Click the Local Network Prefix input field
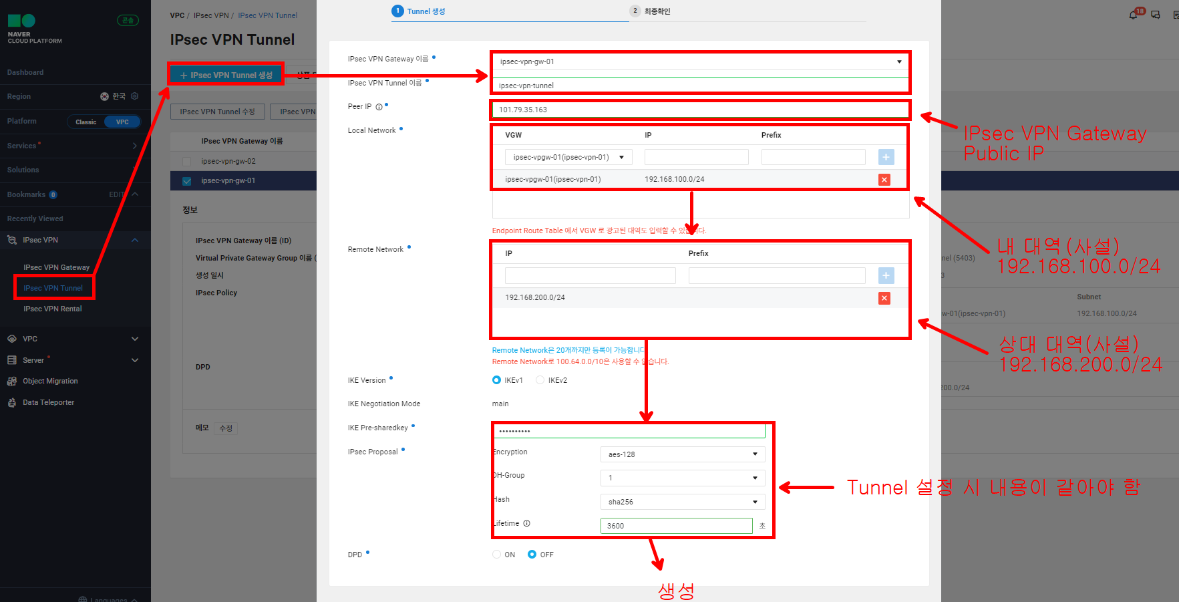This screenshot has width=1179, height=602. (814, 157)
